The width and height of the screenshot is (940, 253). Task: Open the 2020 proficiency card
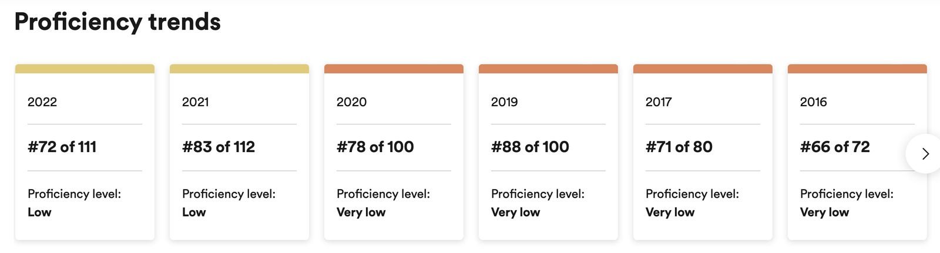click(394, 152)
